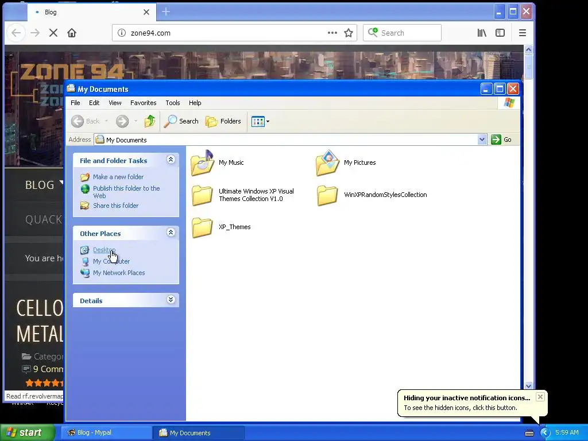Open the Views icon dropdown
Viewport: 588px width, 441px height.
tap(260, 121)
